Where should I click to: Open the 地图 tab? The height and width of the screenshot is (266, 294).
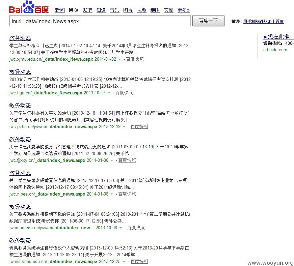point(155,10)
